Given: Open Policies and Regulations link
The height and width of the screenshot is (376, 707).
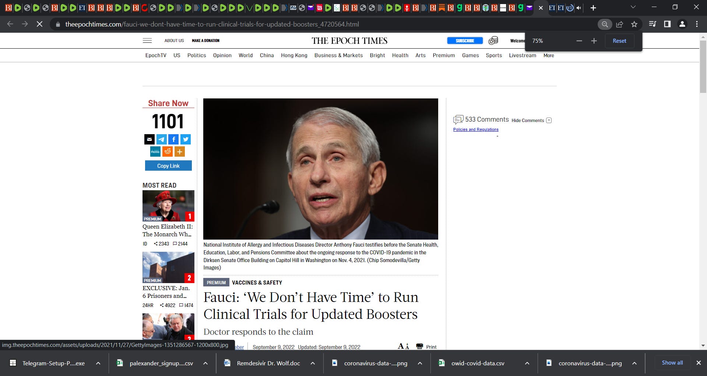Looking at the screenshot, I should (x=476, y=129).
